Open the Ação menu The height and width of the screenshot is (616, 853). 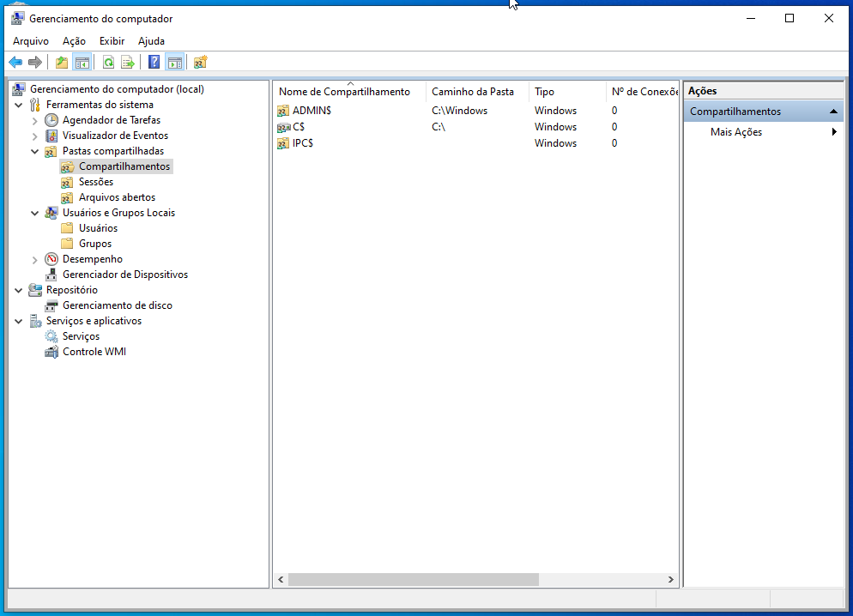(74, 41)
